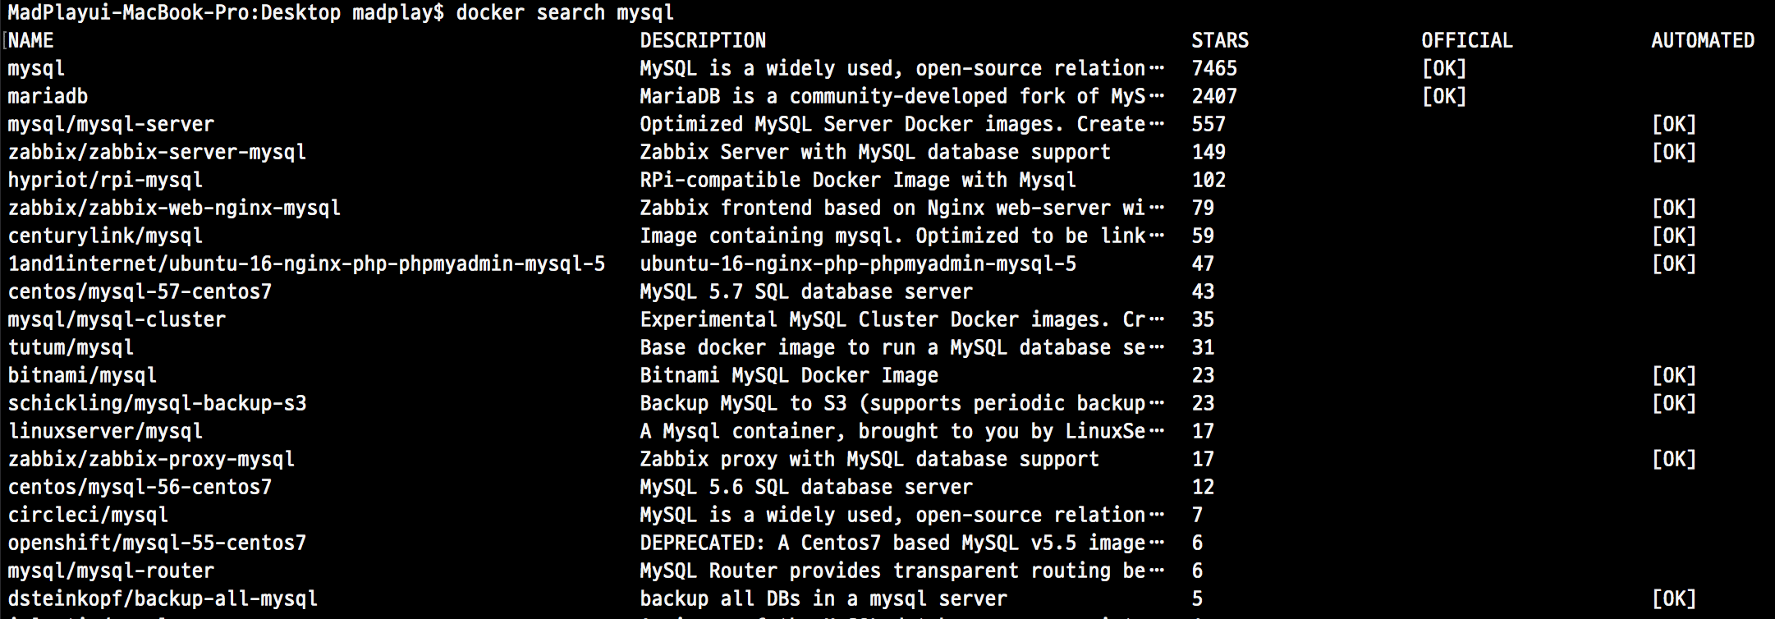Click the AUTOMATED [OK] for bitnami/mysql

[1674, 375]
